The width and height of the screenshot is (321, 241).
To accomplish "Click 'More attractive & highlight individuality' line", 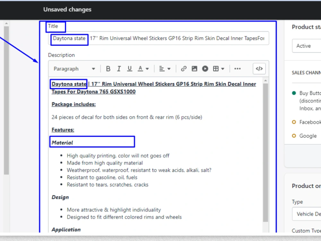I will coord(114,210).
